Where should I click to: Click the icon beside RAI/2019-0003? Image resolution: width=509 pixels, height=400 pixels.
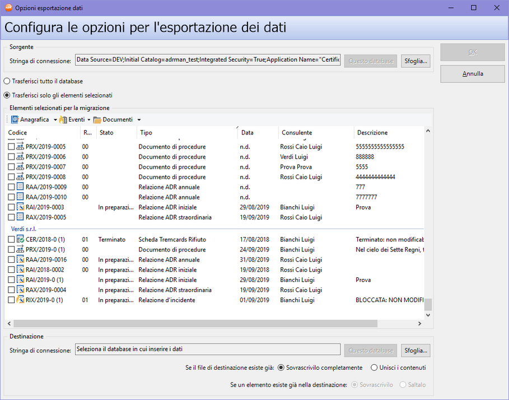(x=20, y=207)
